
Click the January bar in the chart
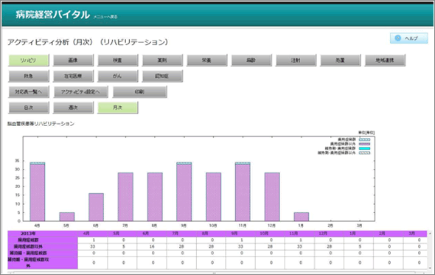point(302,217)
